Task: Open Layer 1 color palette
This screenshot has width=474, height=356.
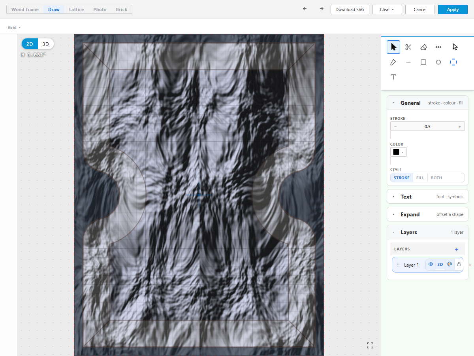Action: [450, 265]
